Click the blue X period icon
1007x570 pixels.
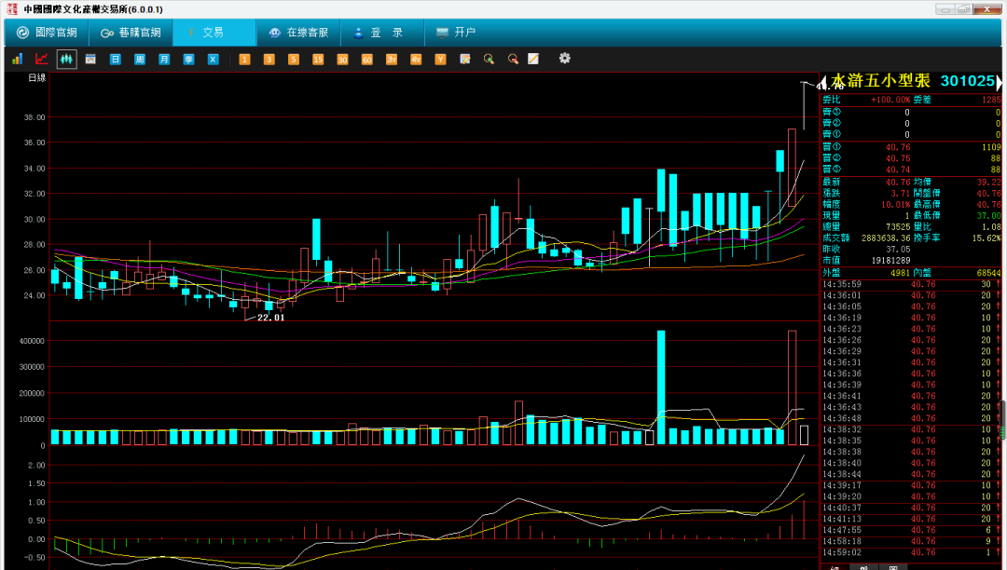pyautogui.click(x=214, y=59)
